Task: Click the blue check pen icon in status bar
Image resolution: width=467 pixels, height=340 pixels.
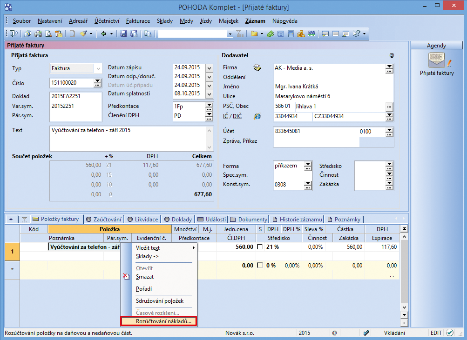Action: click(x=366, y=333)
